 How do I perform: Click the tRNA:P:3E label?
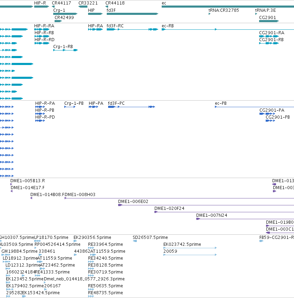click(x=266, y=10)
